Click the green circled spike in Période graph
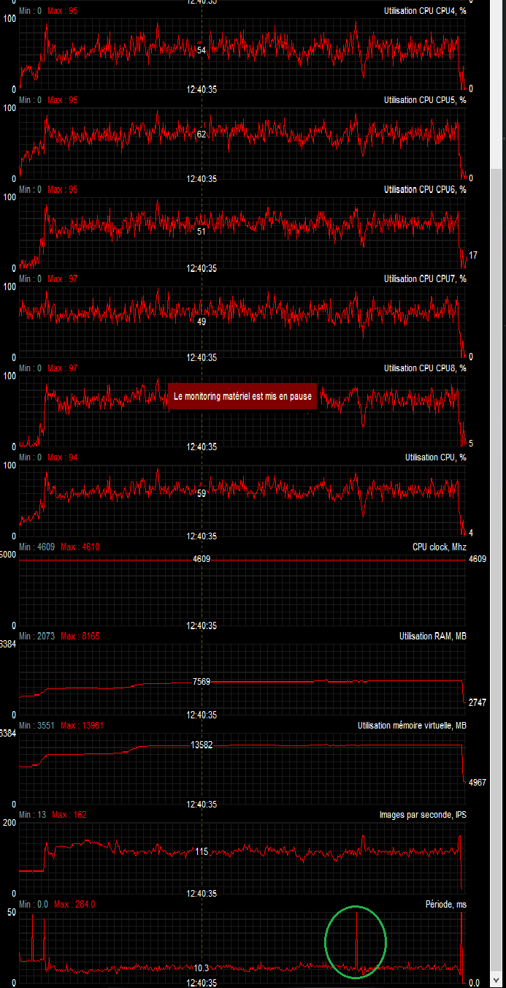This screenshot has width=506, height=988. click(356, 942)
